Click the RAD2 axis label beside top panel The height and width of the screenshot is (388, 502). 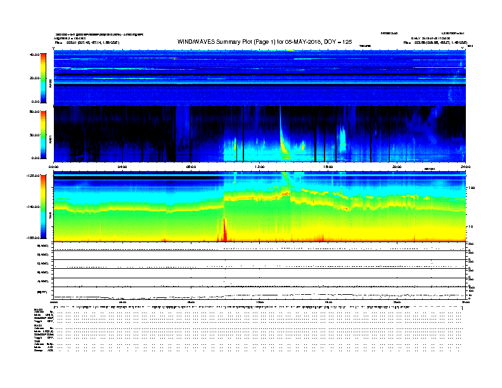(51, 83)
